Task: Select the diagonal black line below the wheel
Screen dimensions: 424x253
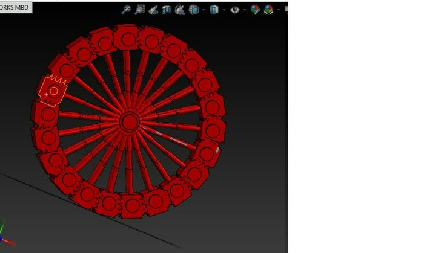Action: 91,207
